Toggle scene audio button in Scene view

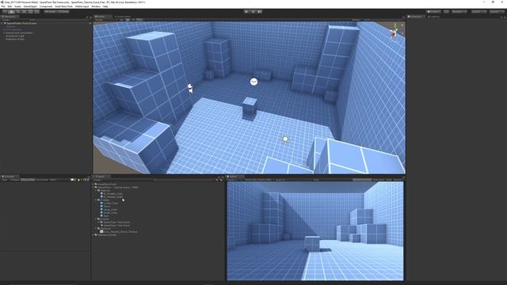coord(133,20)
